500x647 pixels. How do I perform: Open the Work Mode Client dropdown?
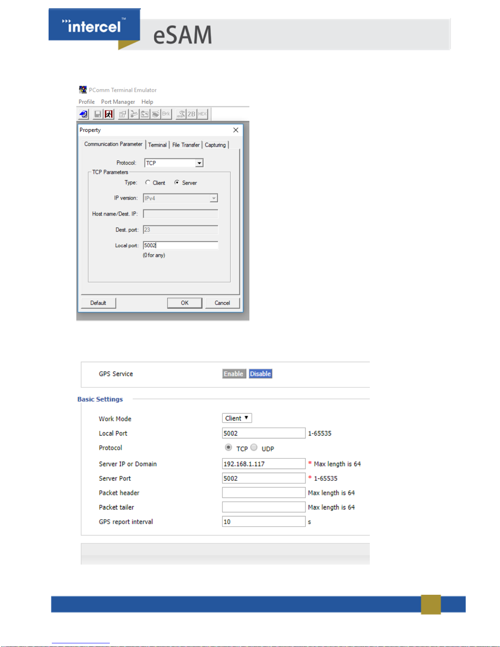click(237, 418)
